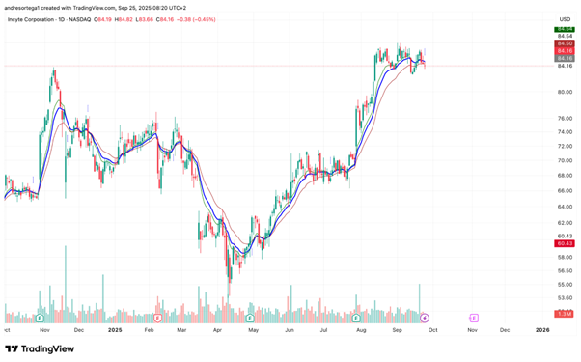Click the 64.00 price axis label
Viewport: 581px width, 362px height.
565,207
